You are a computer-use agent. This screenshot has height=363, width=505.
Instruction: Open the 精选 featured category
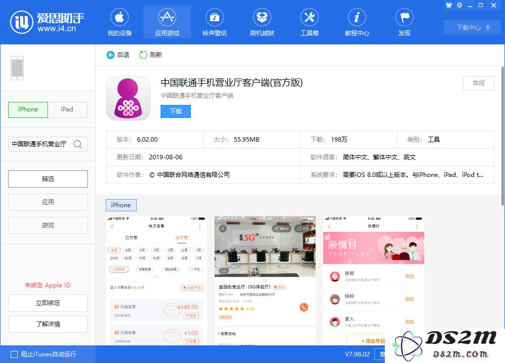pos(47,179)
